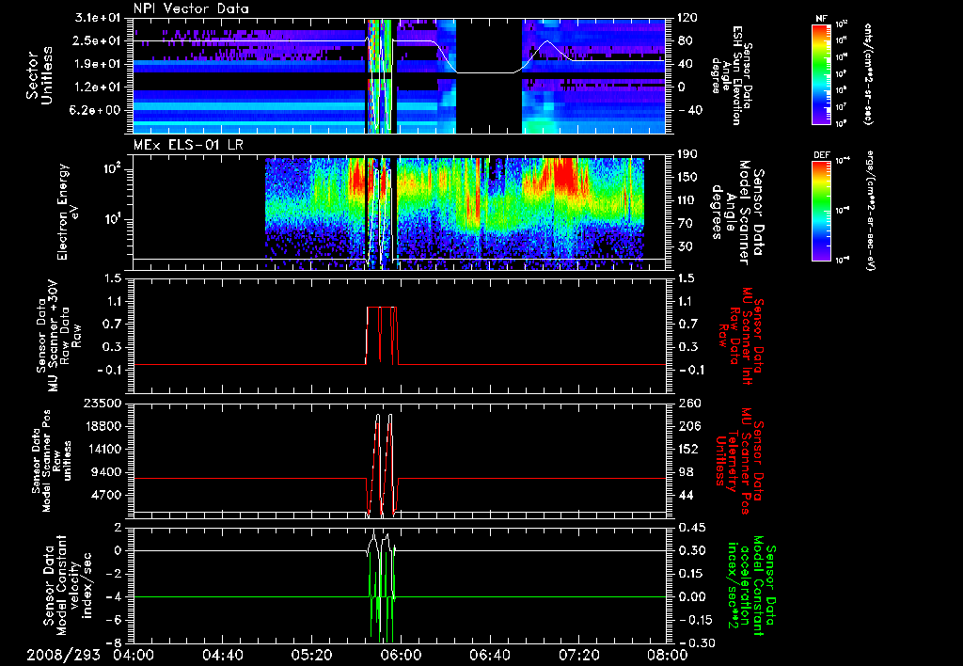Click the white sun elevation peak near 07:05
Image resolution: width=963 pixels, height=666 pixels.
546,41
